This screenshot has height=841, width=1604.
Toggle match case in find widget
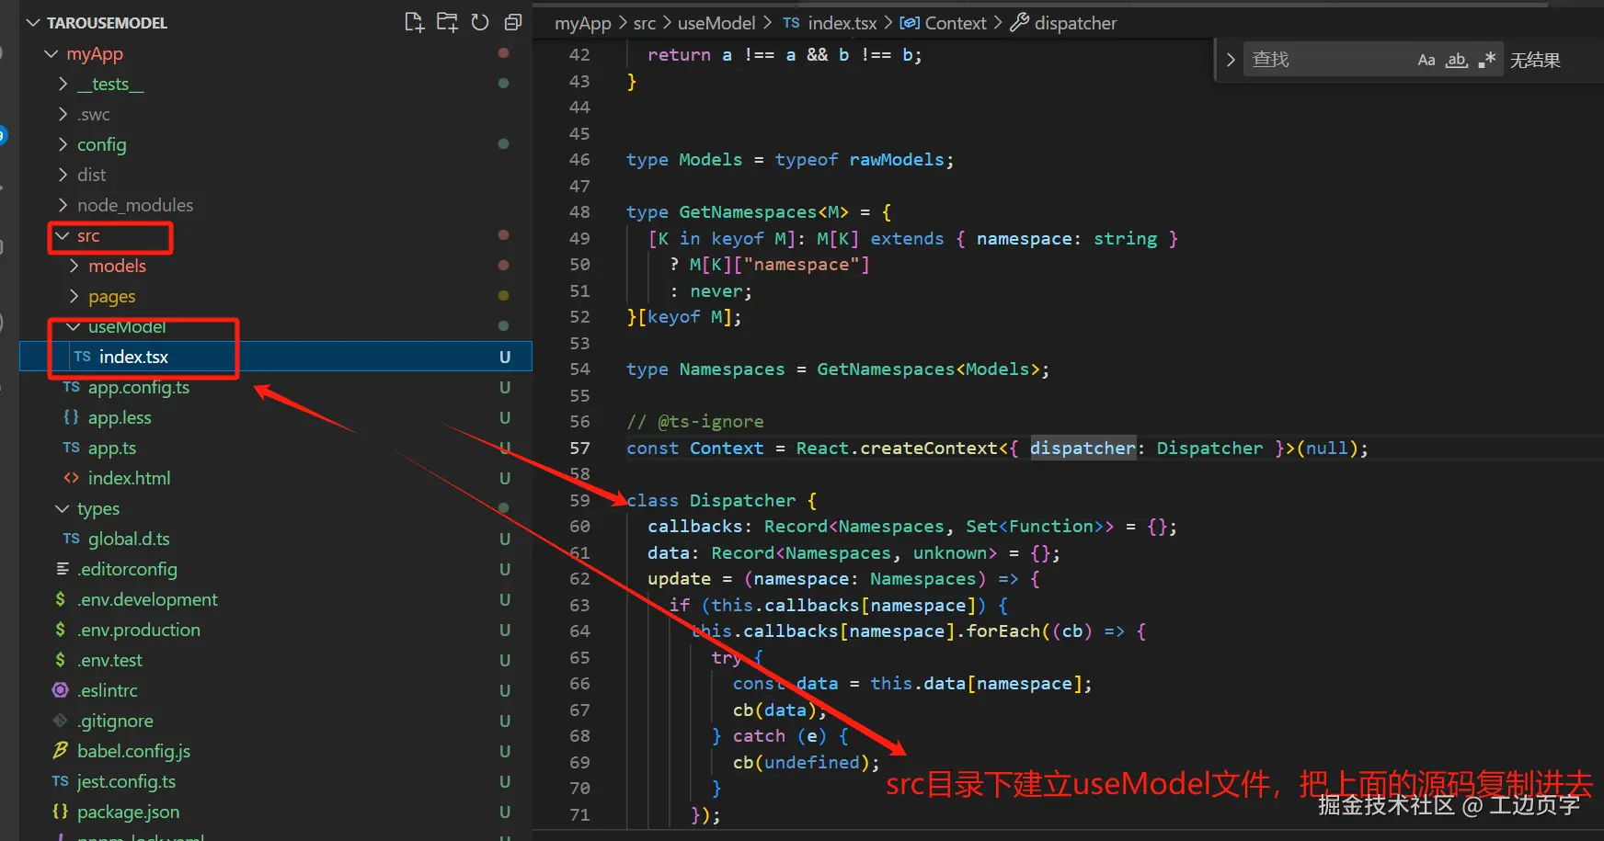click(1426, 60)
